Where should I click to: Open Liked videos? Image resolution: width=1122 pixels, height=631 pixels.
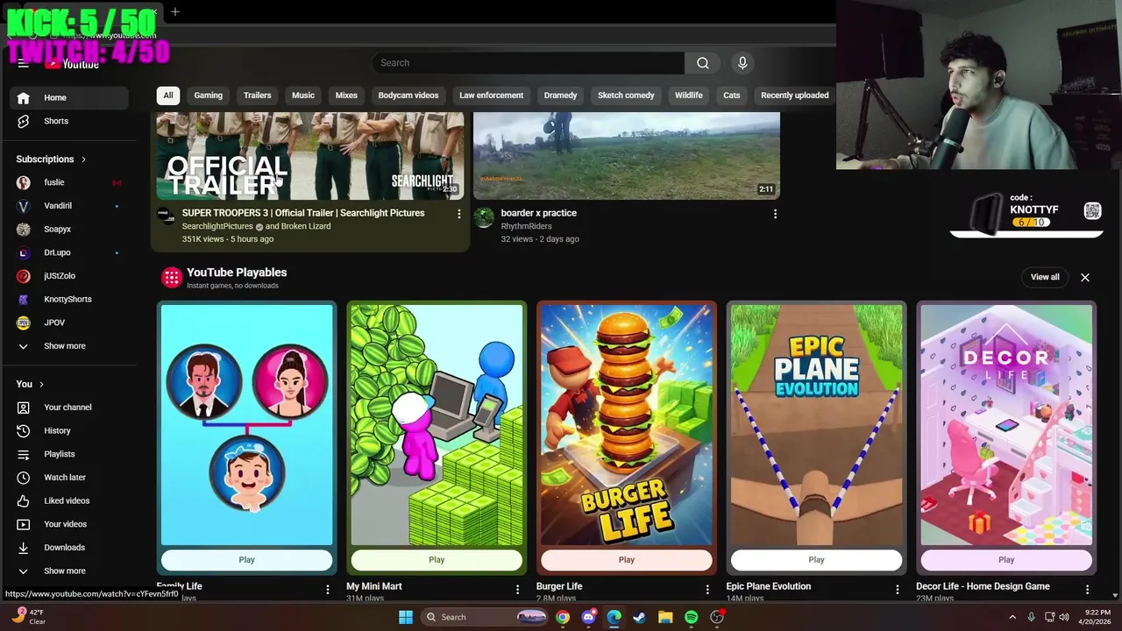pyautogui.click(x=68, y=500)
